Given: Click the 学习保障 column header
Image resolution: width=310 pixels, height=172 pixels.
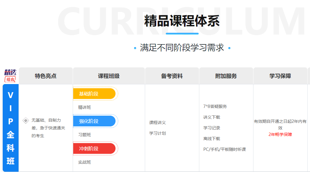Looking at the screenshot, I should click(x=280, y=76).
